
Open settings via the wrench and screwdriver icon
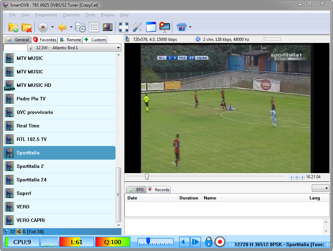(137, 27)
